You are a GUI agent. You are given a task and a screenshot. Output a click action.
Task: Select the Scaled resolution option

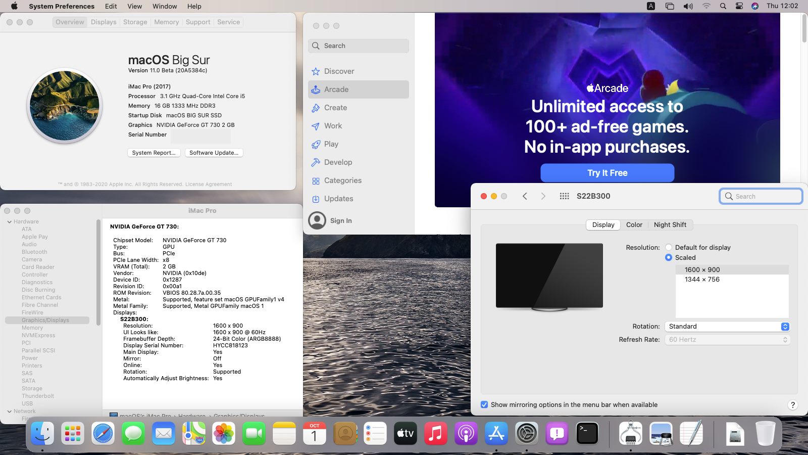(669, 257)
